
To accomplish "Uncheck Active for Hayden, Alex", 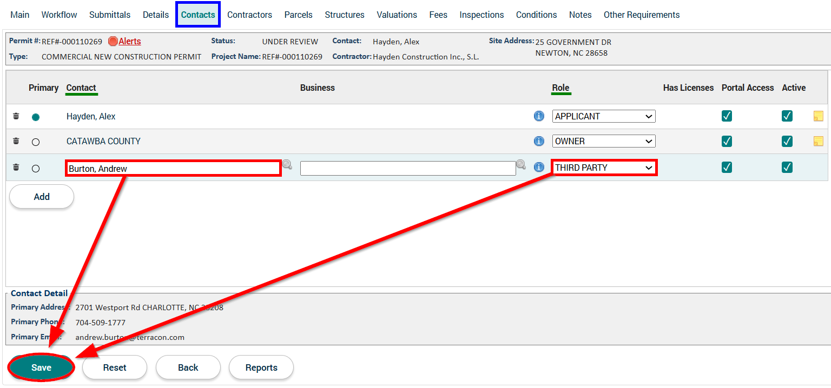I will point(787,116).
